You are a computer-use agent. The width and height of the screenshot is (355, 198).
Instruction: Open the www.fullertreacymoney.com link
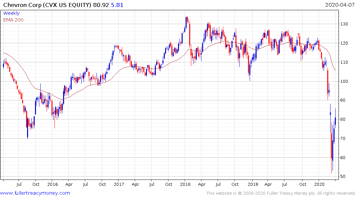pyautogui.click(x=35, y=193)
